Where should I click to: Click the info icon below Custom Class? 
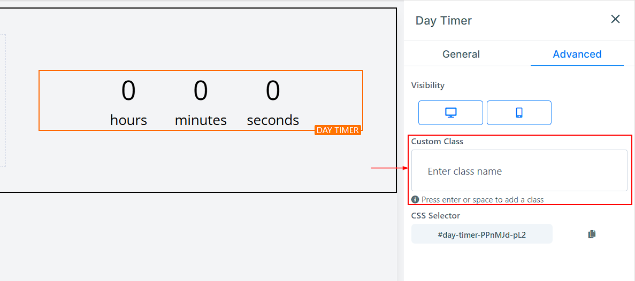click(x=415, y=200)
